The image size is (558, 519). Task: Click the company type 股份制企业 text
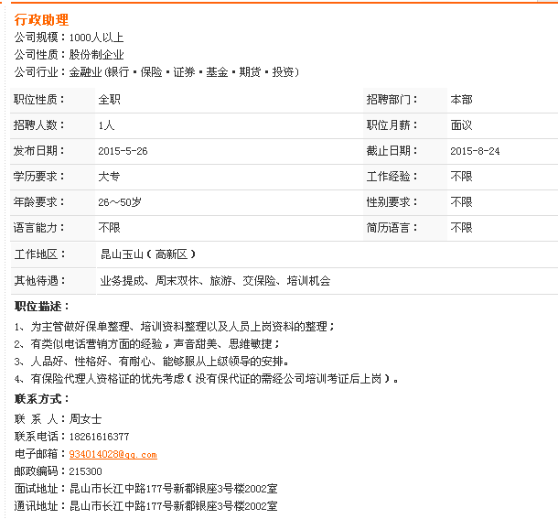coord(96,55)
